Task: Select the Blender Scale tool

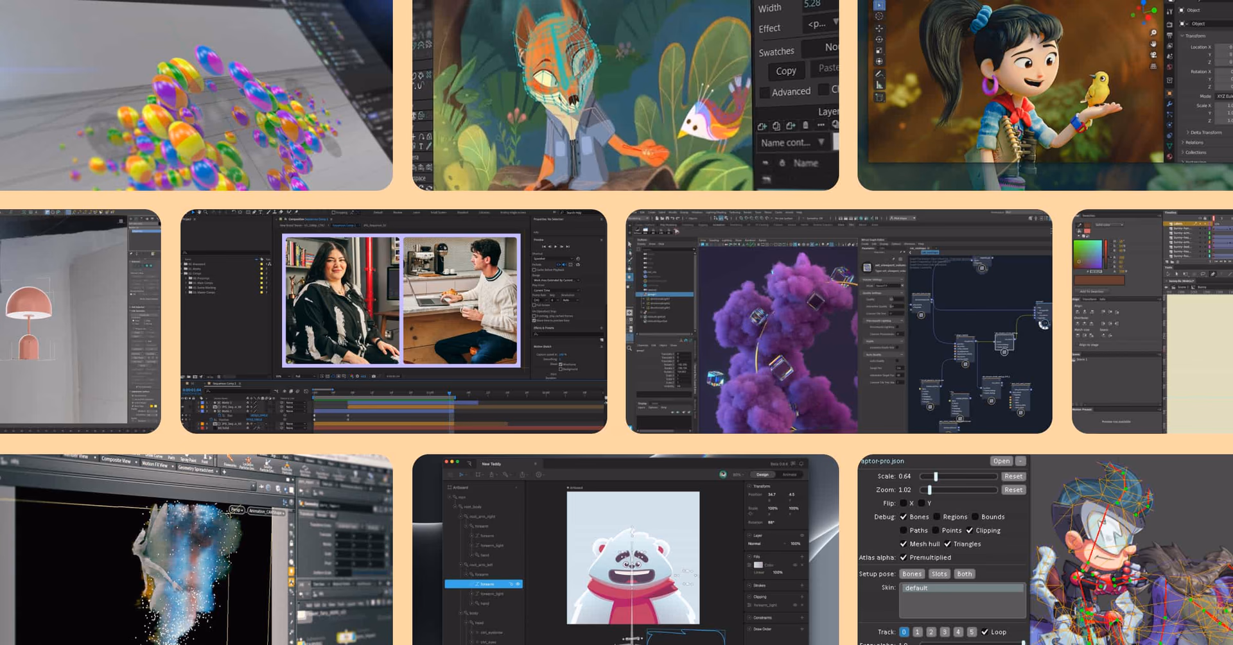Action: (x=879, y=50)
